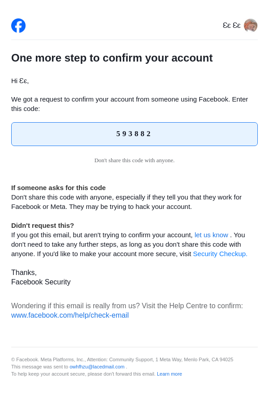Follow the "Learn more" footer link

pos(169,374)
